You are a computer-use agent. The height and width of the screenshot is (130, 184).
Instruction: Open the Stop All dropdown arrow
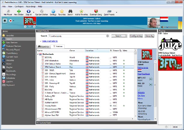pyautogui.click(x=34, y=12)
